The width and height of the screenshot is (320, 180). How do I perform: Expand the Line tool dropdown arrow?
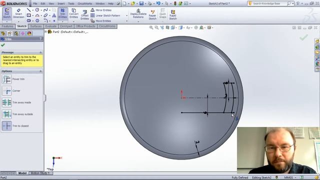(x=33, y=10)
